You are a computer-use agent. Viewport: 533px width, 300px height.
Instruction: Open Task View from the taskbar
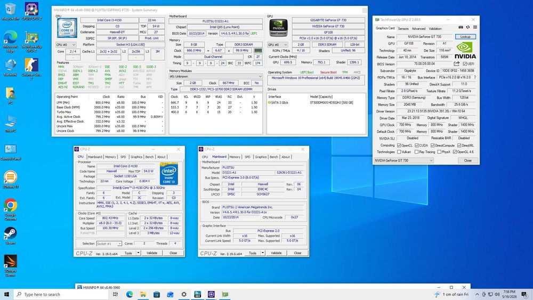click(116, 294)
